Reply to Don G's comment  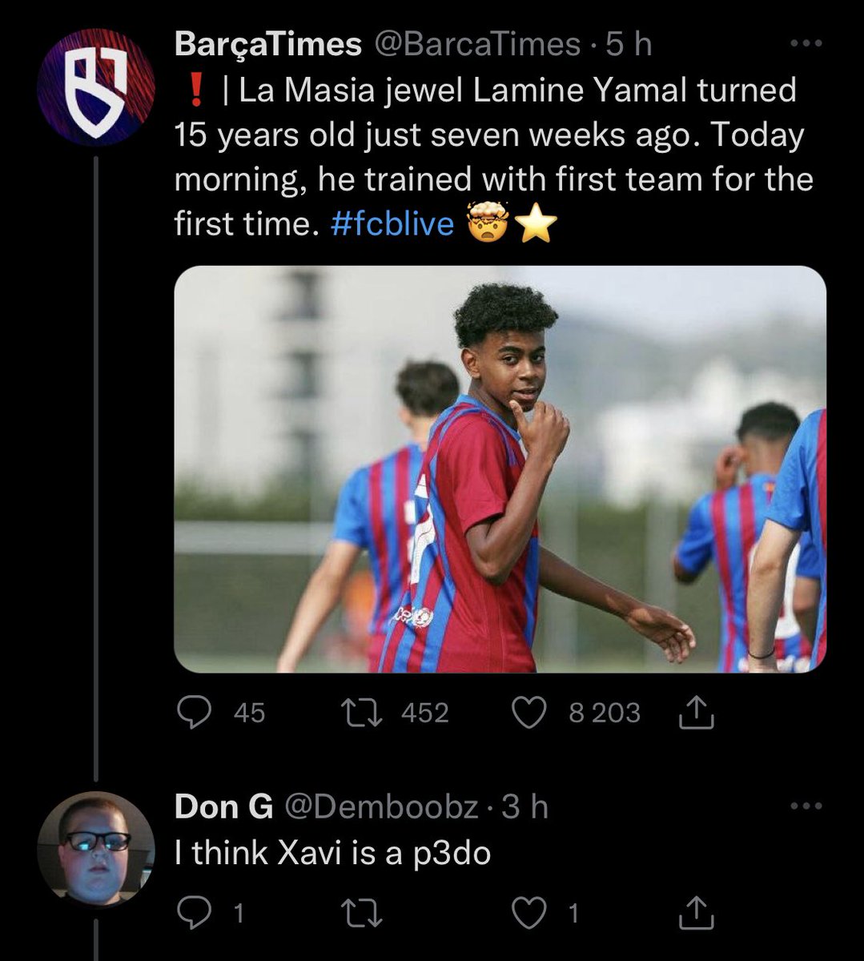tap(193, 912)
